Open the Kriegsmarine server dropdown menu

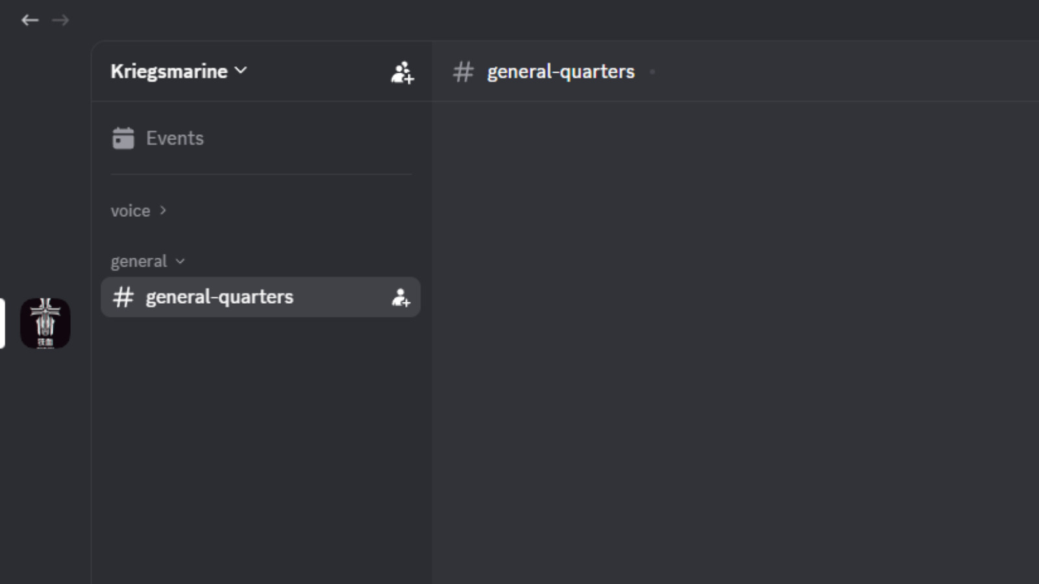pyautogui.click(x=179, y=71)
